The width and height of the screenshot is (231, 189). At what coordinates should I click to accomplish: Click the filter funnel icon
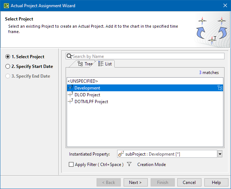[x=129, y=165]
